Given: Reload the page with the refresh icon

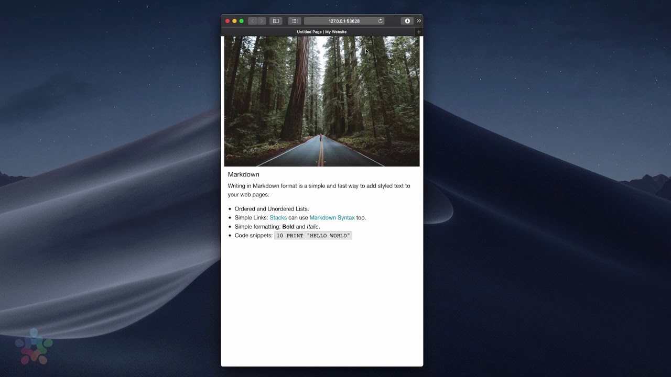Looking at the screenshot, I should click(x=380, y=21).
